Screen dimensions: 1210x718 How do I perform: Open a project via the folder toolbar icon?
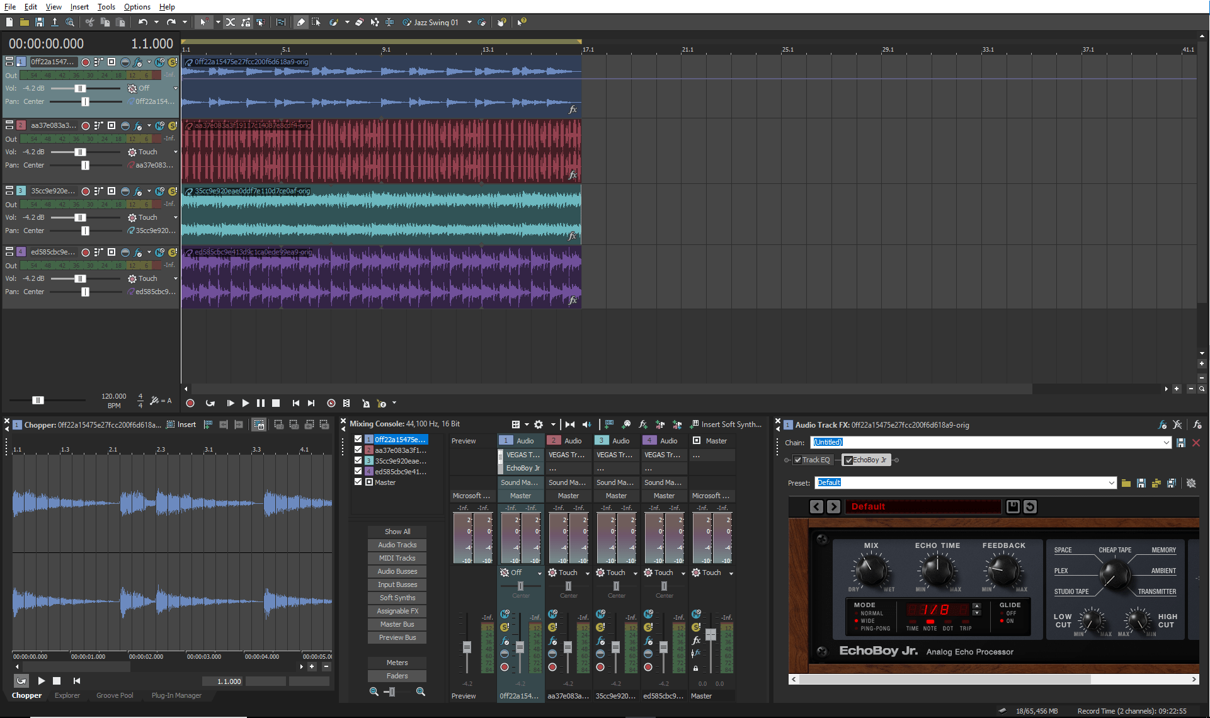click(x=24, y=22)
